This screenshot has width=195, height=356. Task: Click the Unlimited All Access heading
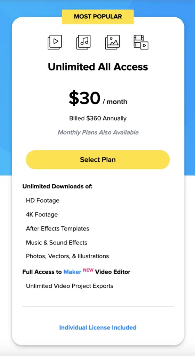98,67
